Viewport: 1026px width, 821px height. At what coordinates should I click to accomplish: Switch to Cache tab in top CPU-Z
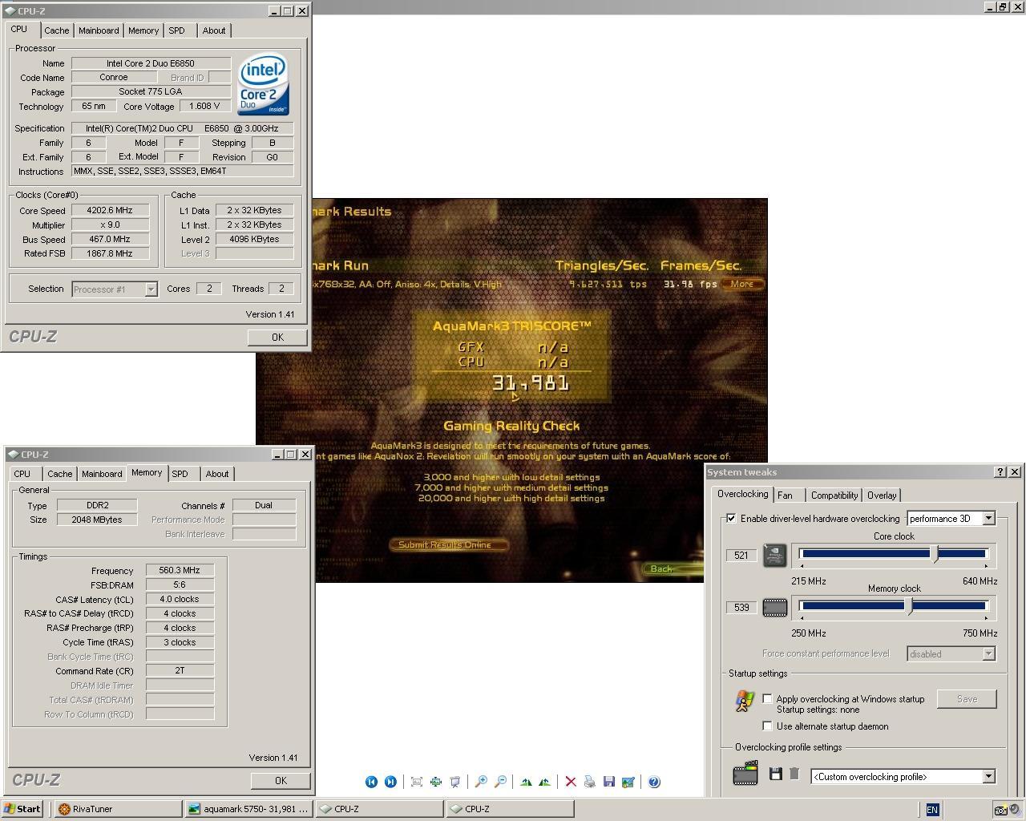(x=56, y=30)
